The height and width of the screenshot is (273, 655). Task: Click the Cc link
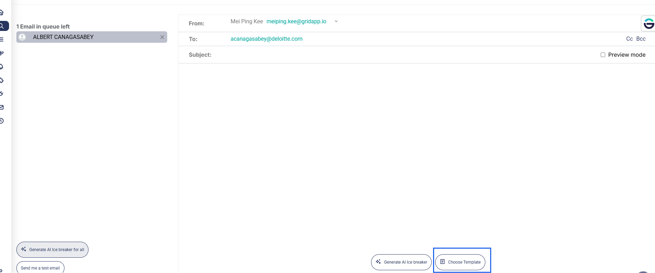(x=629, y=39)
